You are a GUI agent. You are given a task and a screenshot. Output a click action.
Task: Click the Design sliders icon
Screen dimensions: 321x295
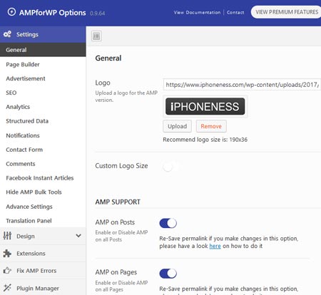click(7, 236)
